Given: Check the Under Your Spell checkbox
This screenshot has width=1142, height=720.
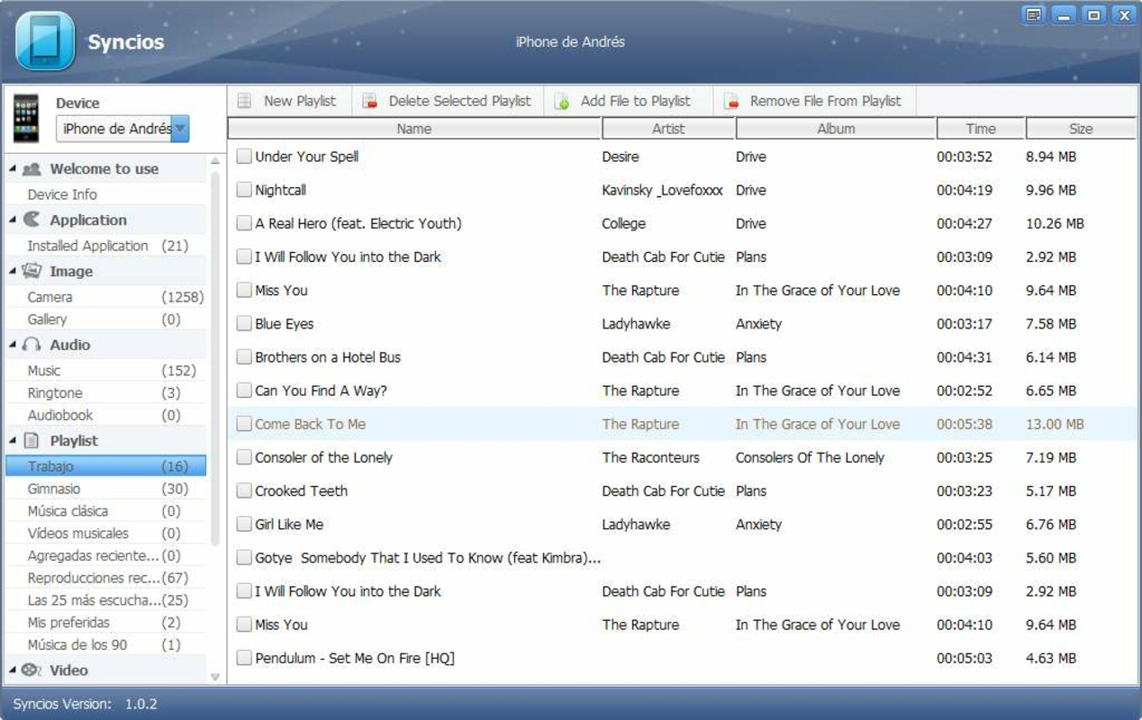Looking at the screenshot, I should (244, 157).
